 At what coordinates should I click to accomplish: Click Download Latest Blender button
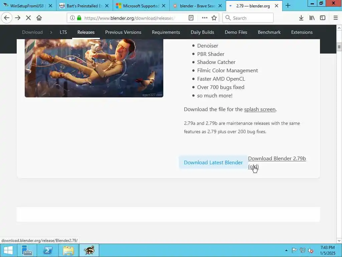pos(213,162)
